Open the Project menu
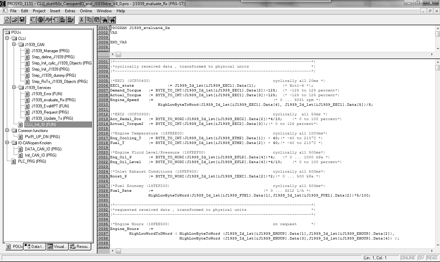 point(39,11)
